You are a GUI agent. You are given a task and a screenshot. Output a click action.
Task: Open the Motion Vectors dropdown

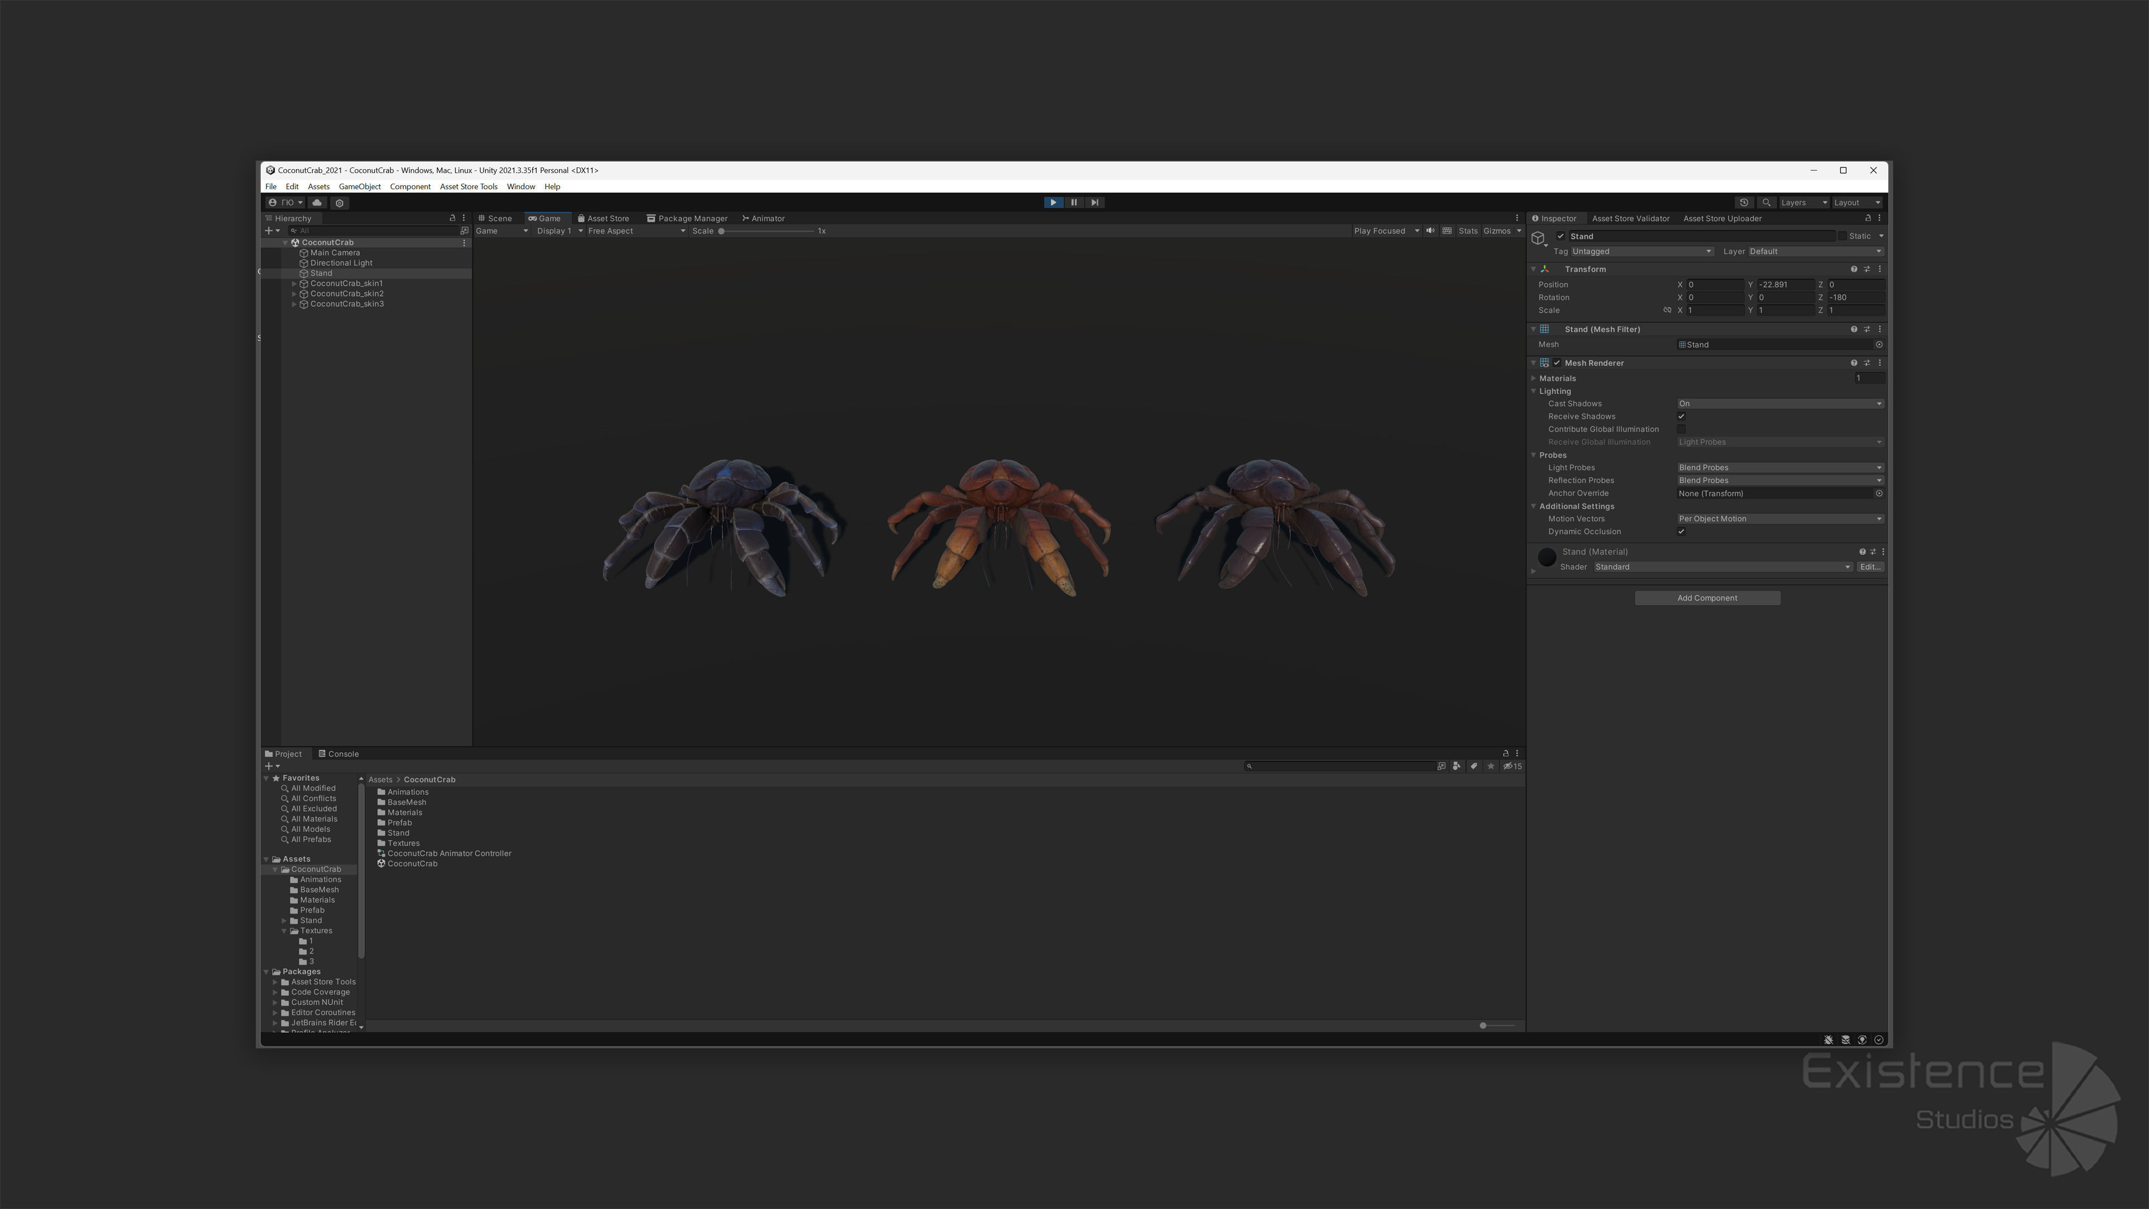1780,519
